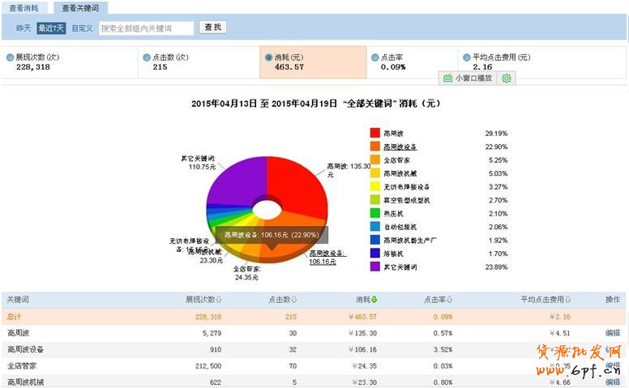Click the 真空吸塑成型机 legend swatch

tap(375, 199)
